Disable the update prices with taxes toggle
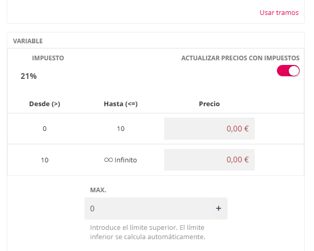314x251 pixels. 288,71
